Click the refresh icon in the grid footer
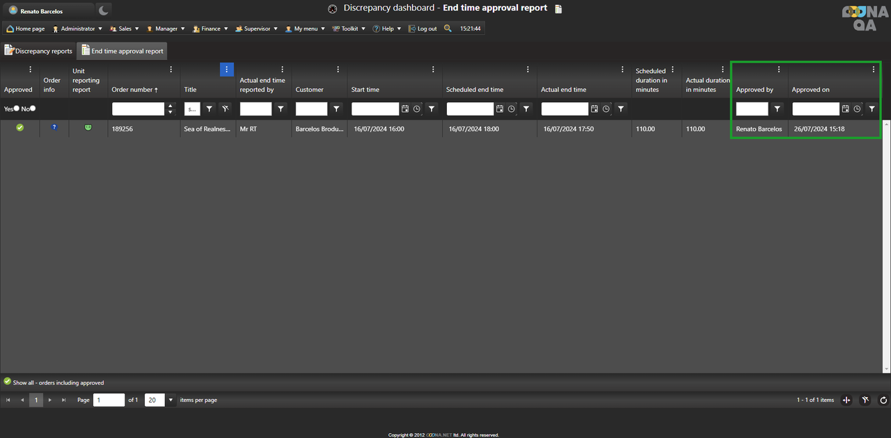 point(883,400)
